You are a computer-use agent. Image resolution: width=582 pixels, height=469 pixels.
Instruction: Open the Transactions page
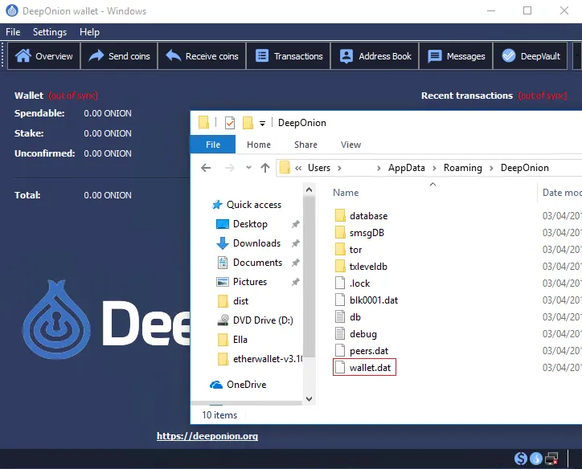289,56
